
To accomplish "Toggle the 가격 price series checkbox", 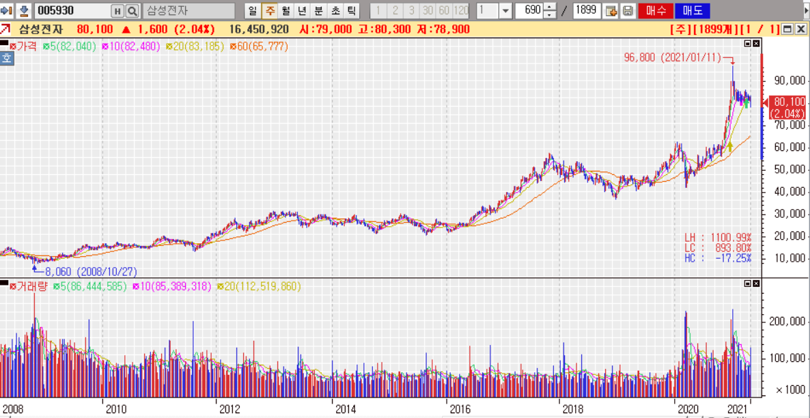I will [x=14, y=46].
